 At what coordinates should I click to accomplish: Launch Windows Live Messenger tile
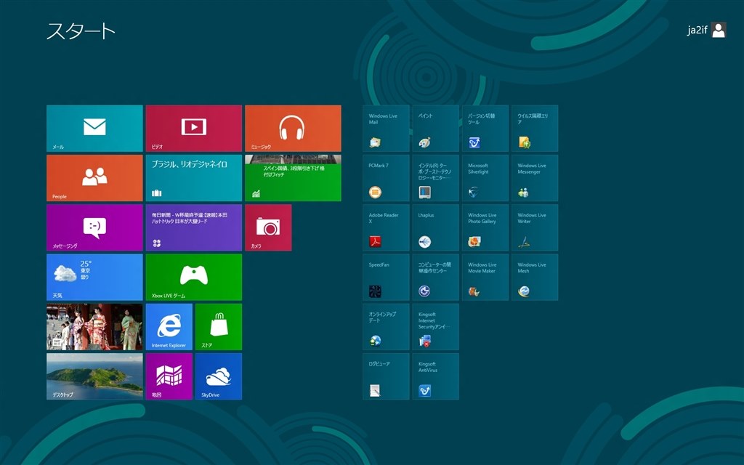[x=535, y=178]
